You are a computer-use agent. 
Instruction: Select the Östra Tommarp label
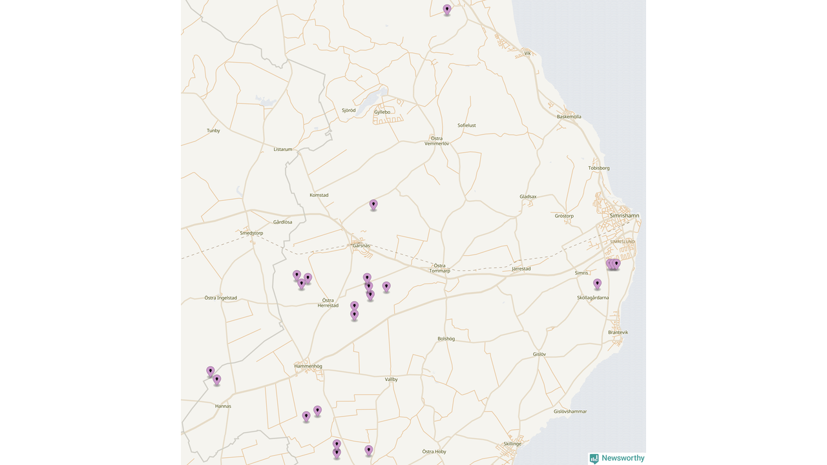click(x=439, y=268)
